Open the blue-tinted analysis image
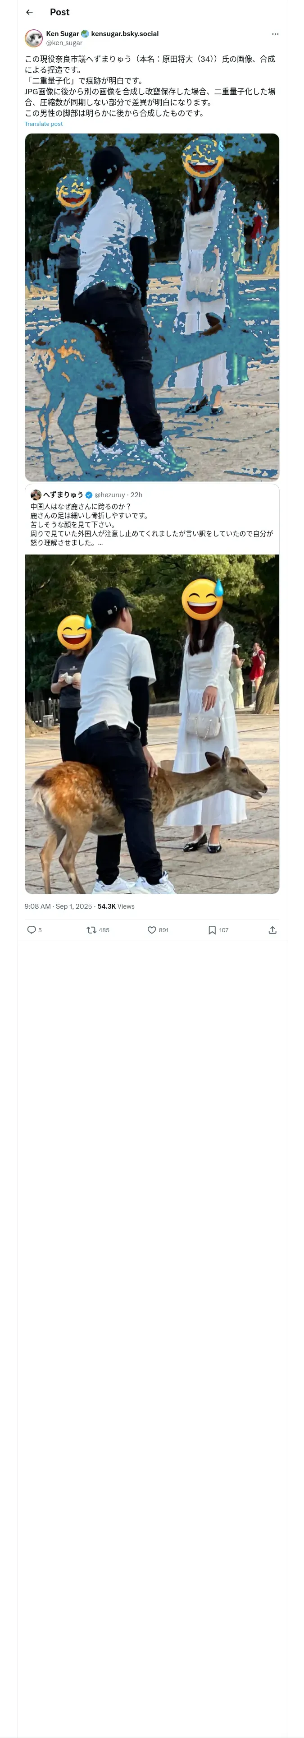The image size is (304, 1738). click(152, 306)
